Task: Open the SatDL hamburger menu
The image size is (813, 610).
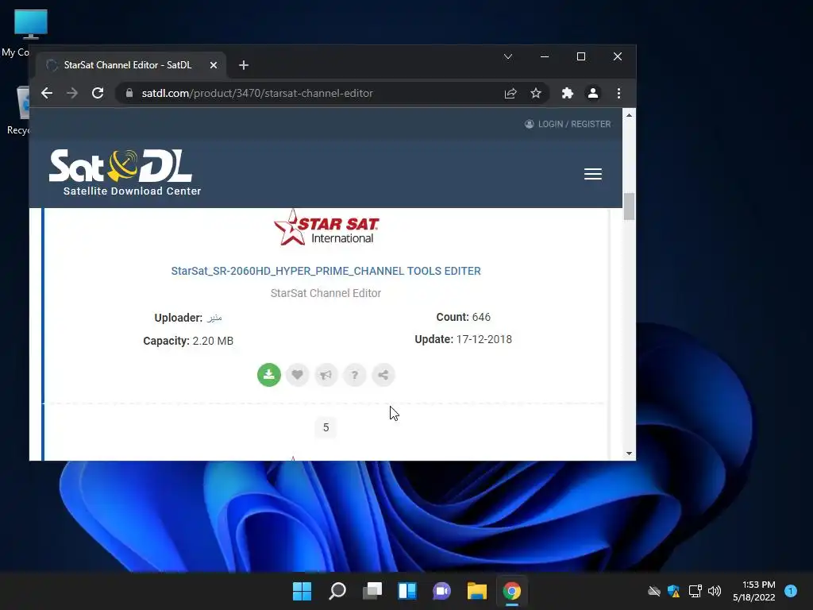Action: (x=592, y=174)
